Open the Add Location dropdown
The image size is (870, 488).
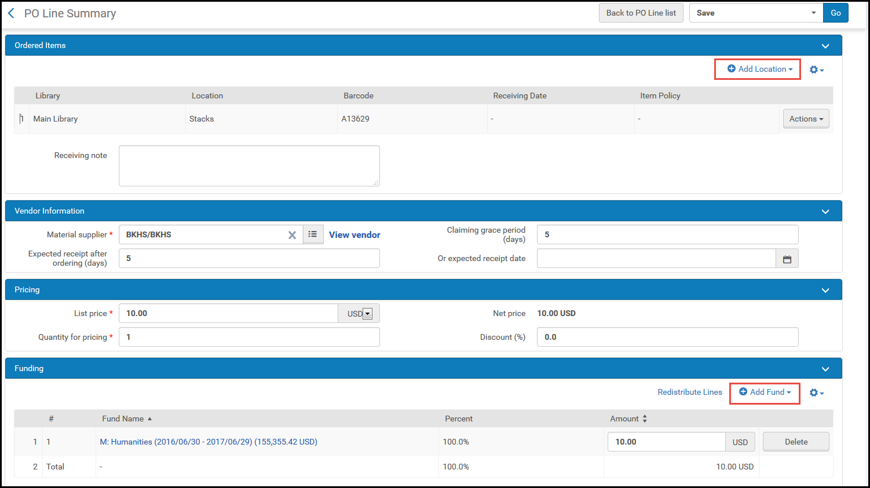(x=760, y=69)
